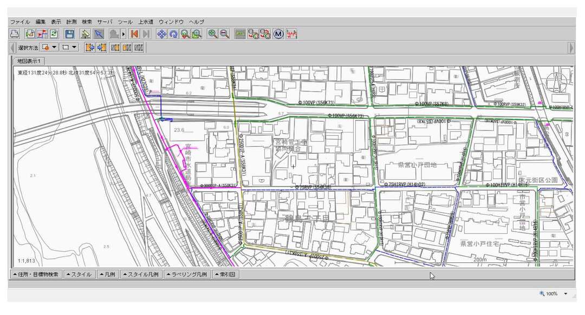Click the first gray-orange split-panel icon
The height and width of the screenshot is (315, 585).
click(115, 47)
